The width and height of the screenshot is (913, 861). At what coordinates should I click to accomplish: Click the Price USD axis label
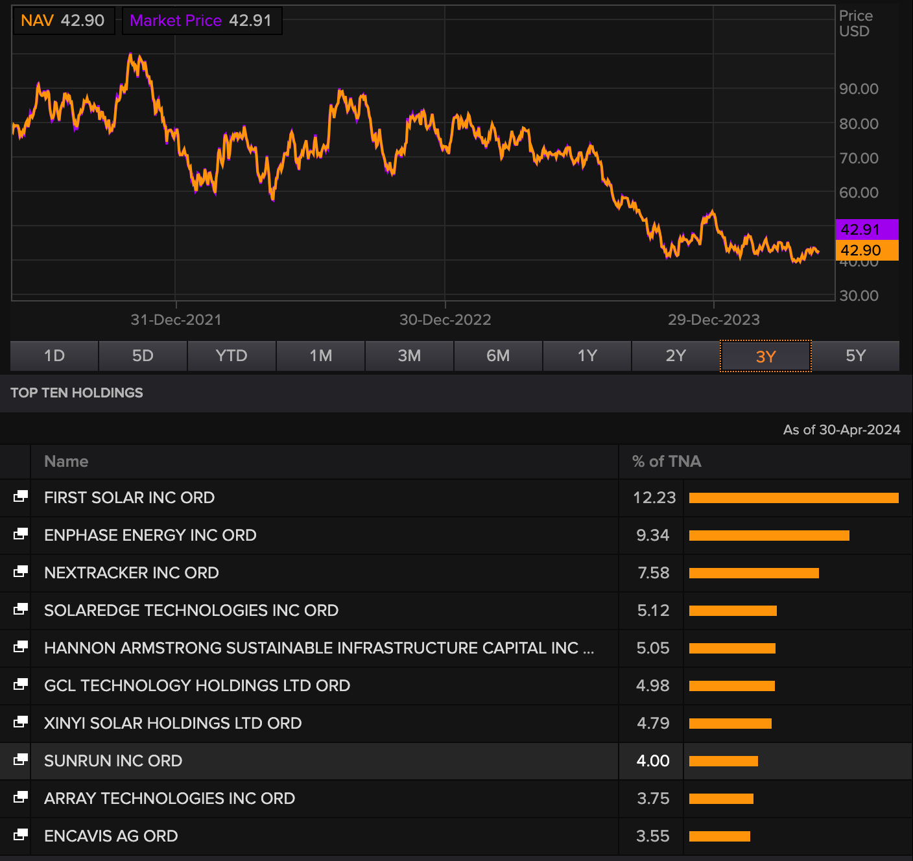click(856, 23)
